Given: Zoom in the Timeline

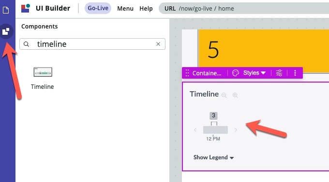Looking at the screenshot, I should 235,95.
